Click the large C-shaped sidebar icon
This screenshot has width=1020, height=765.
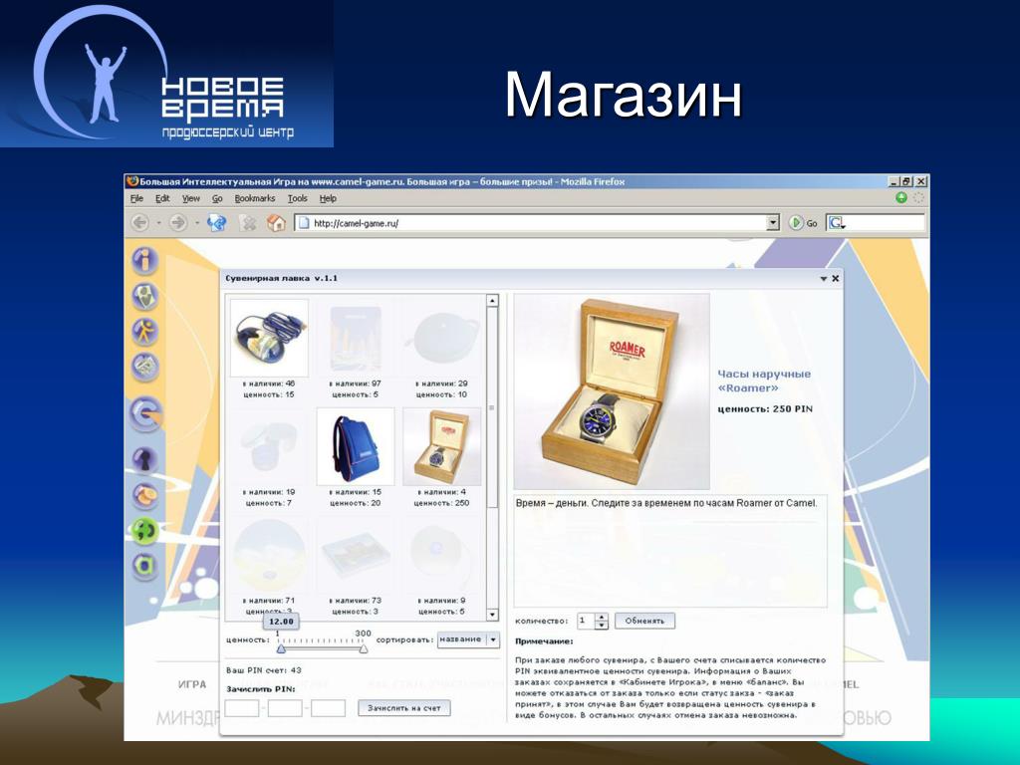145,413
